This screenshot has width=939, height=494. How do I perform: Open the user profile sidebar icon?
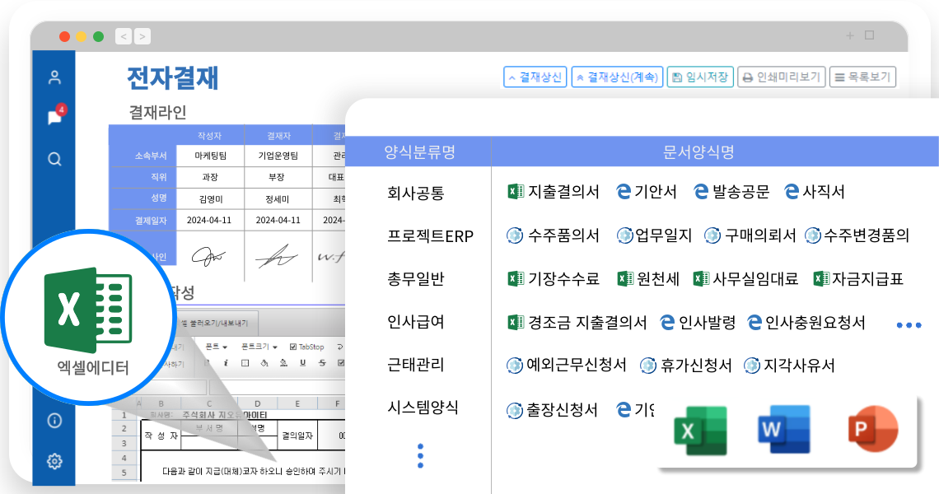54,77
